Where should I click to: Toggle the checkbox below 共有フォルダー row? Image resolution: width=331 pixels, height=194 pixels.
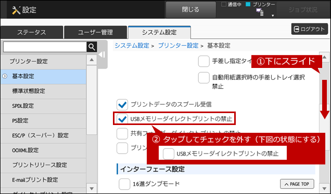click(122, 148)
